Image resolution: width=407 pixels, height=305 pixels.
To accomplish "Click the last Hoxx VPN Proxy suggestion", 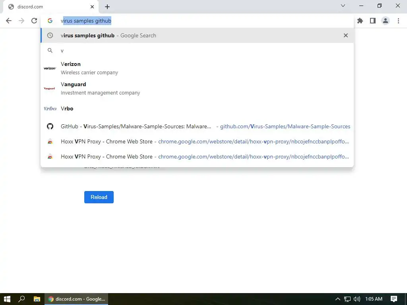I will click(x=197, y=156).
